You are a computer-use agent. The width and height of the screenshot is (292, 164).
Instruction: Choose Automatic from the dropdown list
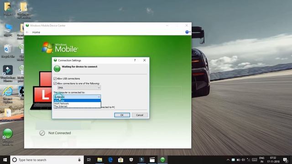click(x=77, y=101)
